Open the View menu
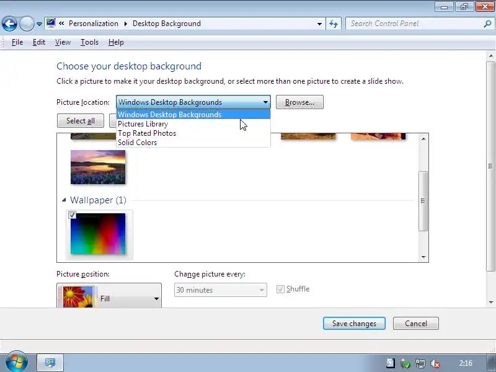496x372 pixels. pyautogui.click(x=63, y=42)
